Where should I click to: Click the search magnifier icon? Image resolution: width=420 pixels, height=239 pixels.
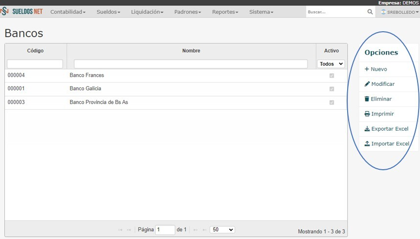coord(370,12)
